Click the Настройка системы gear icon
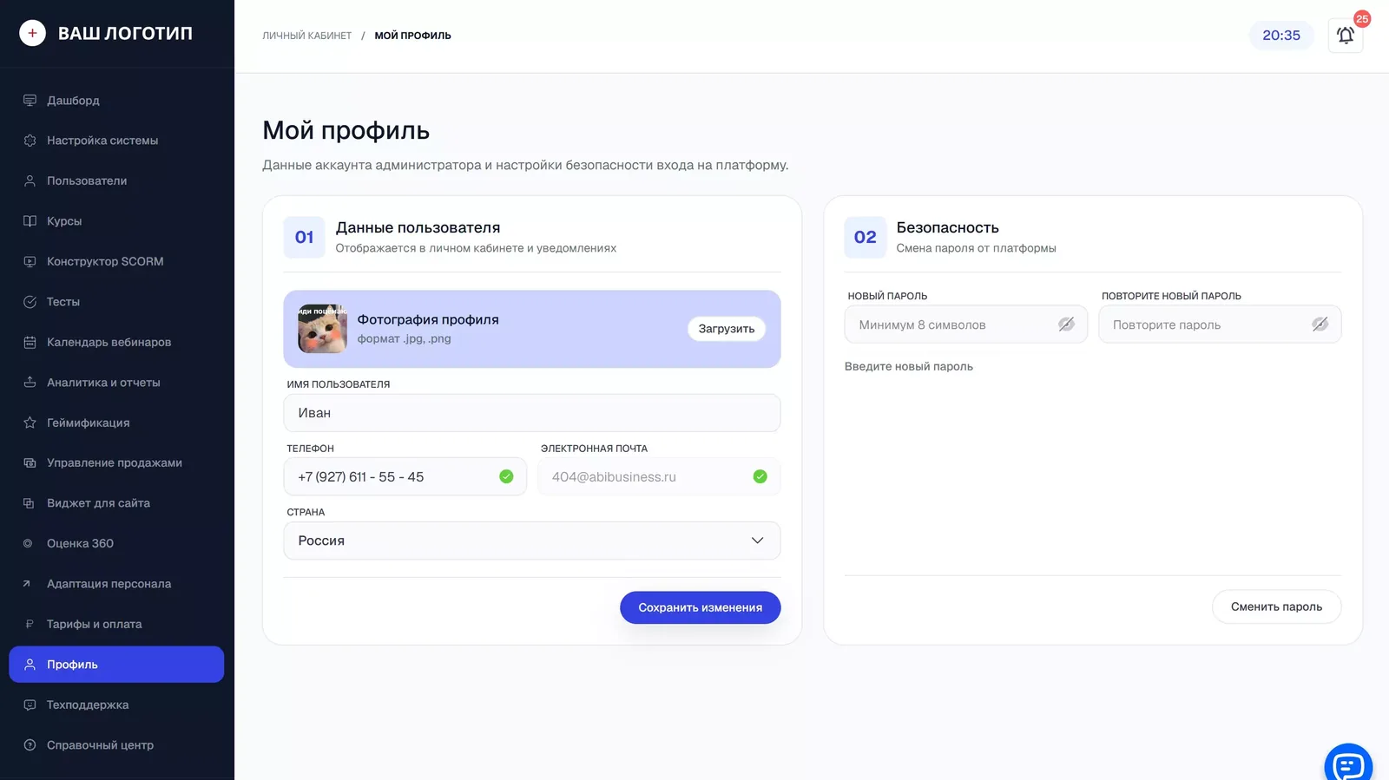 coord(30,141)
